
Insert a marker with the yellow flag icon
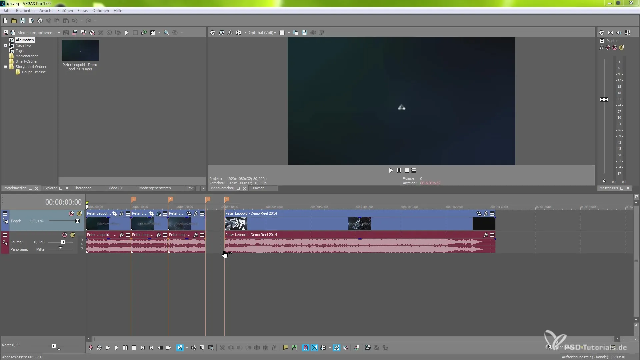(285, 348)
